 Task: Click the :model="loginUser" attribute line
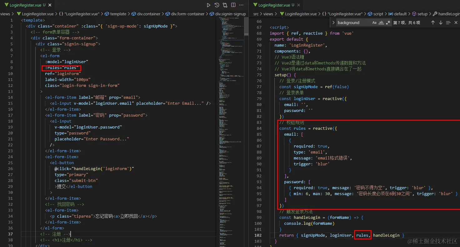(67, 62)
